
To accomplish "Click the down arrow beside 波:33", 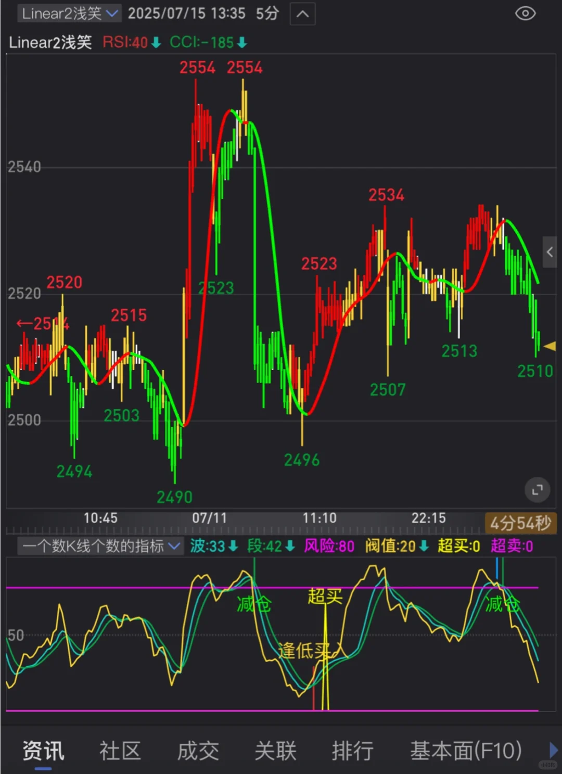I will point(233,547).
